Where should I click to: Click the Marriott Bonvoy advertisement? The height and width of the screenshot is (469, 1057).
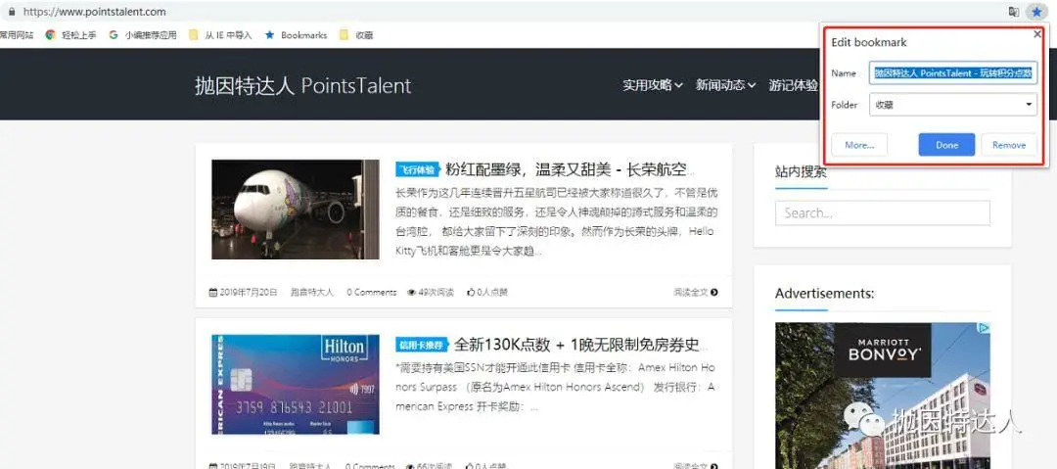(x=883, y=396)
